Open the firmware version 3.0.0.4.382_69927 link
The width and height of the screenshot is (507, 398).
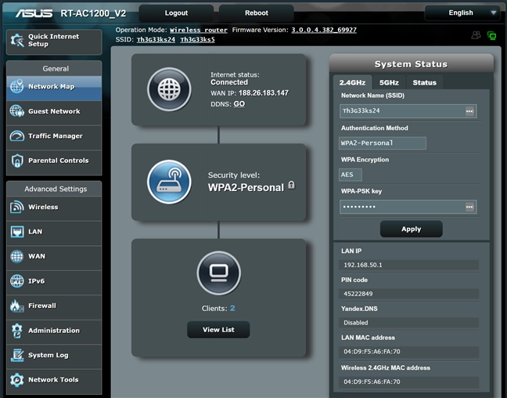[x=324, y=30]
